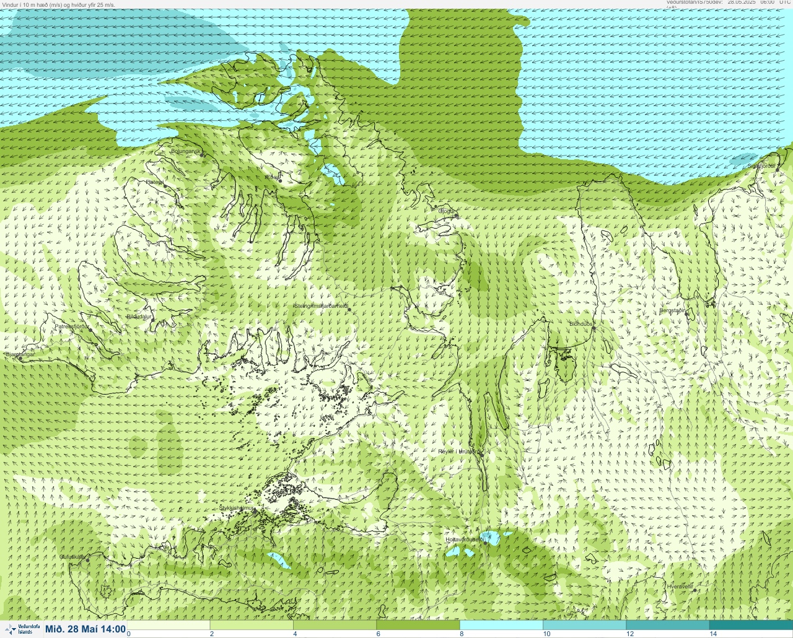Image resolution: width=793 pixels, height=638 pixels.
Task: Select the Gjögur station label
Action: point(447,211)
